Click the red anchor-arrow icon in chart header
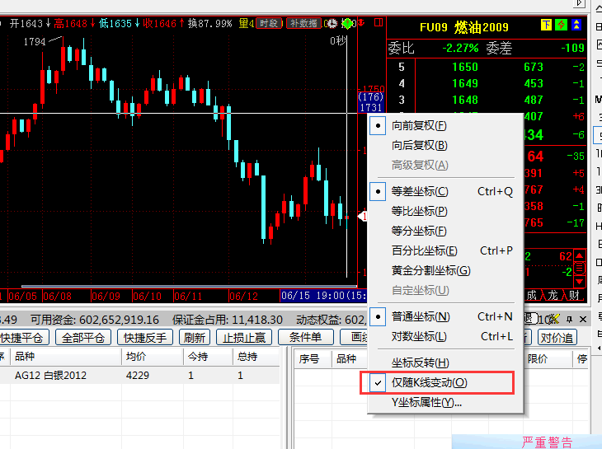602x449 pixels. pos(362,23)
